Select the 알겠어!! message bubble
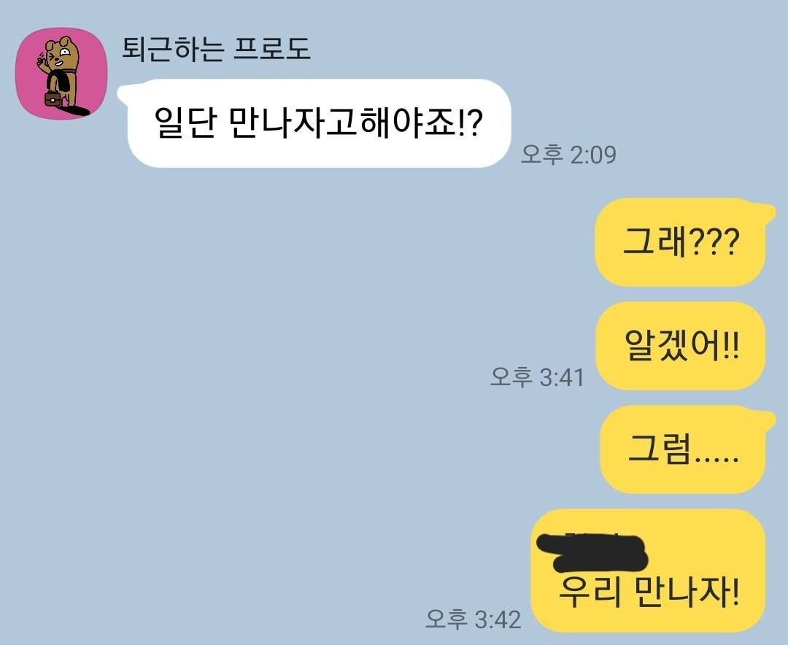The width and height of the screenshot is (788, 645). pyautogui.click(x=681, y=346)
